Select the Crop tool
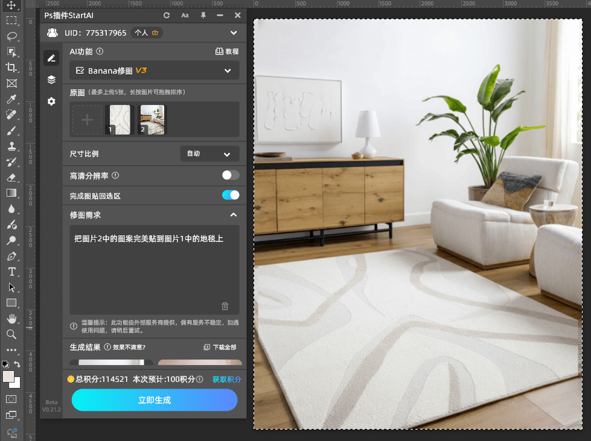 (x=11, y=68)
